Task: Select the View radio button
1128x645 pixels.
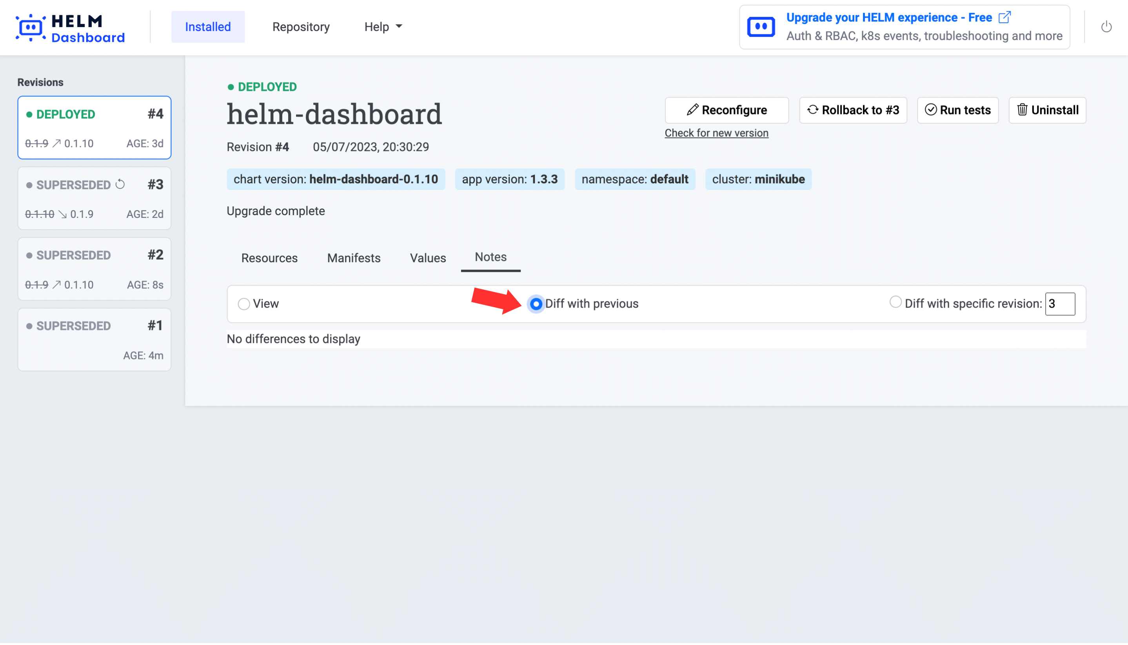Action: tap(244, 304)
